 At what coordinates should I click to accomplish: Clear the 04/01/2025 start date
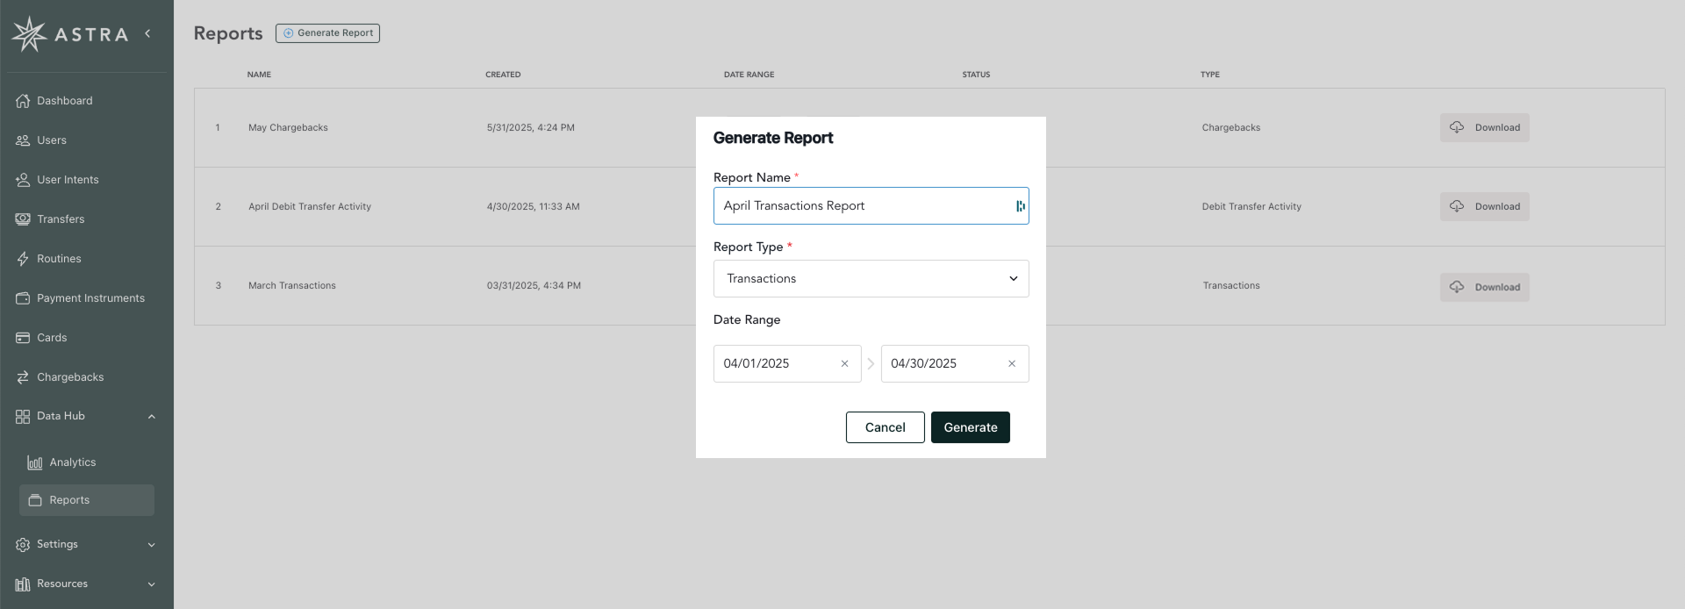[x=844, y=364]
